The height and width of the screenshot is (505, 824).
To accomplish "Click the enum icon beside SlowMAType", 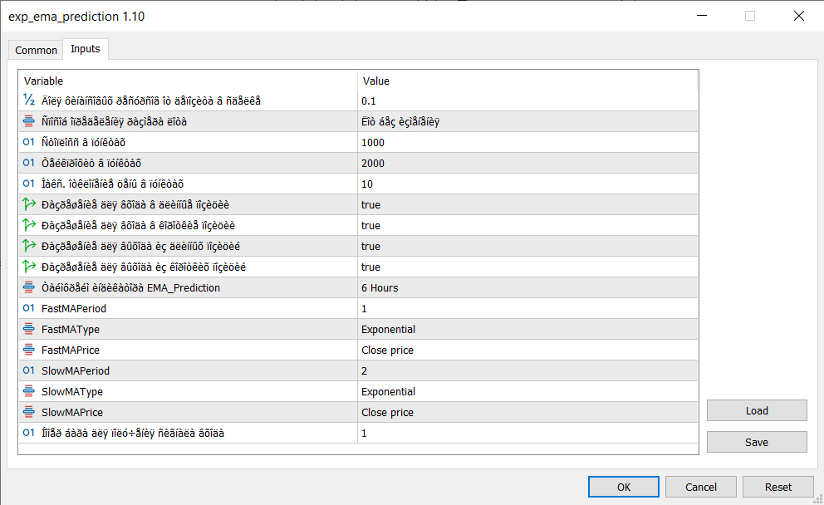I will click(x=29, y=391).
